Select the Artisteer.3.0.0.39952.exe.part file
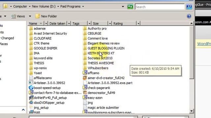The image size is (211, 118). click(x=108, y=83)
